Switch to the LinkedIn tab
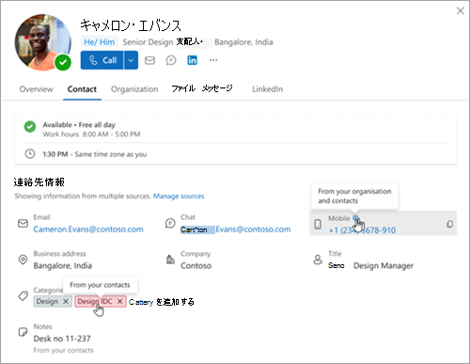470x364 pixels. (267, 89)
